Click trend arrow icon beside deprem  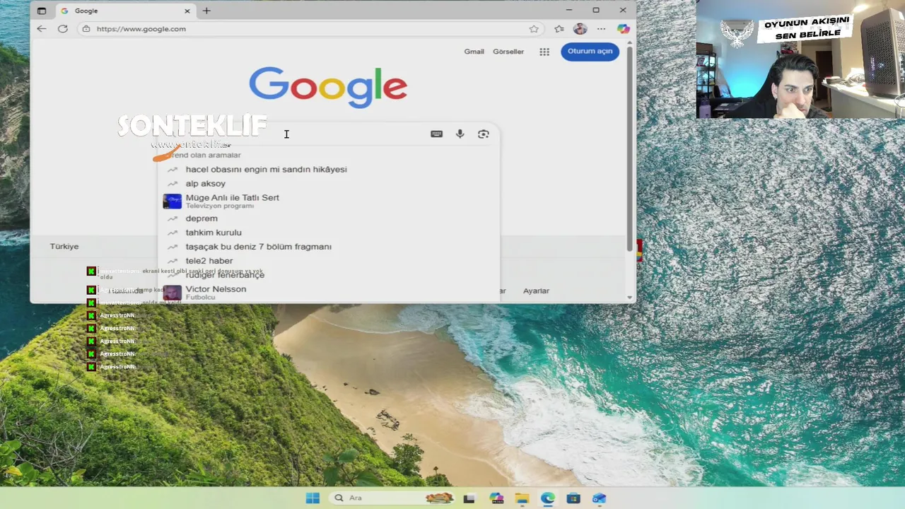pos(172,218)
